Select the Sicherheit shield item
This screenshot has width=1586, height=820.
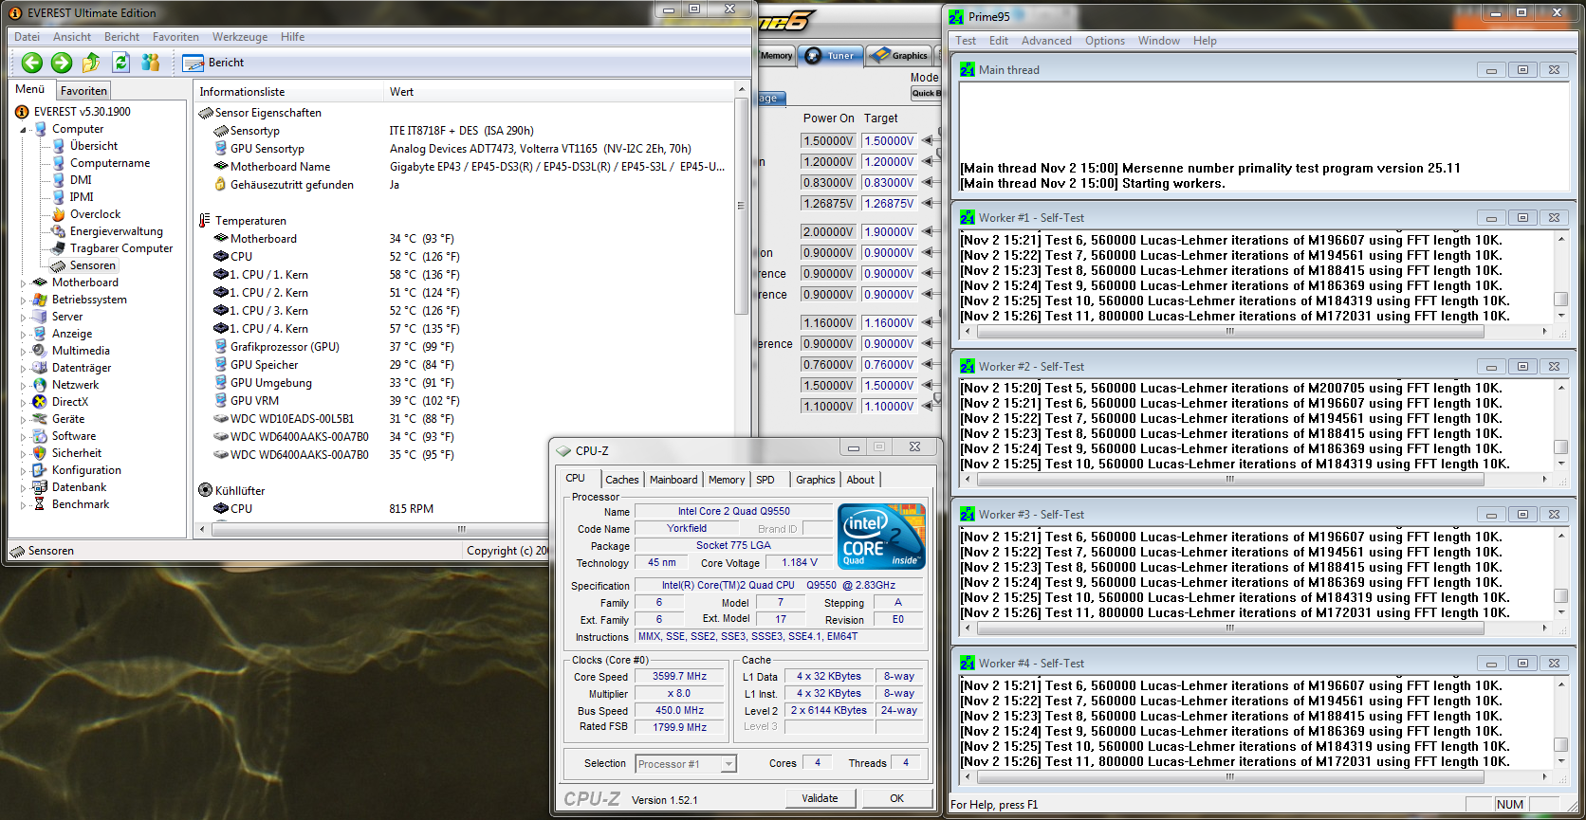click(x=40, y=453)
